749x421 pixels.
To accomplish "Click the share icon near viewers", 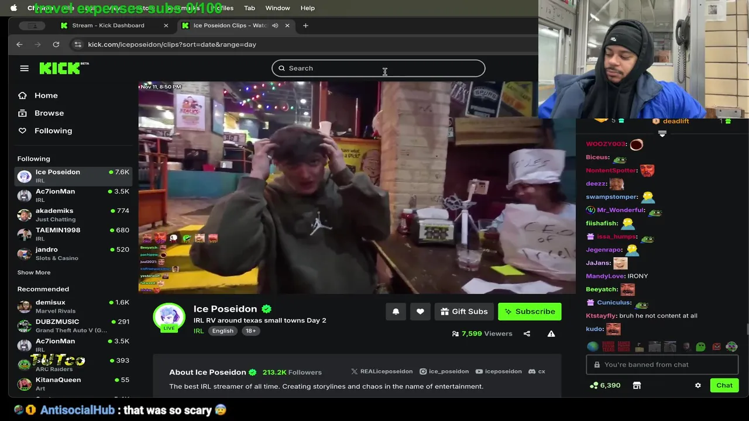I will click(527, 334).
